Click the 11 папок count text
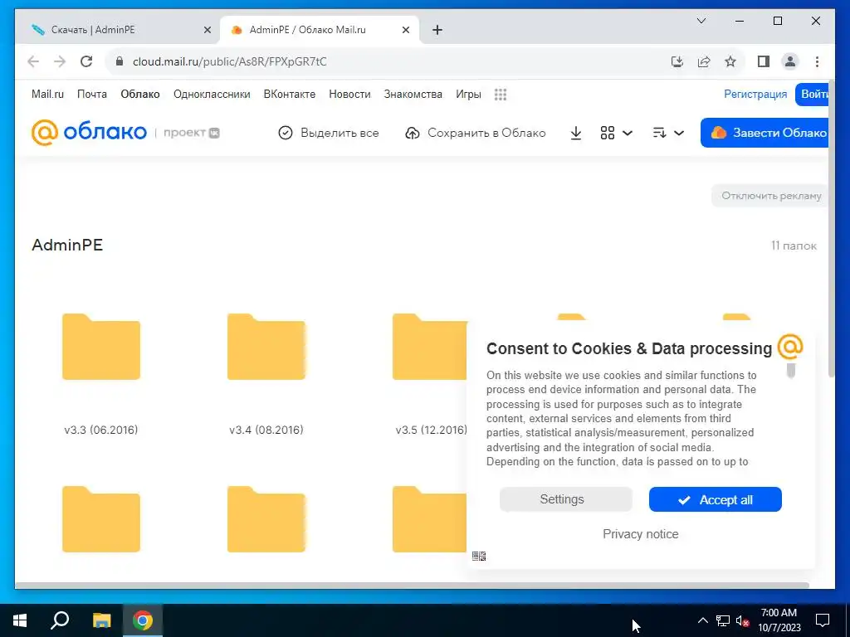The height and width of the screenshot is (637, 850). [x=794, y=246]
